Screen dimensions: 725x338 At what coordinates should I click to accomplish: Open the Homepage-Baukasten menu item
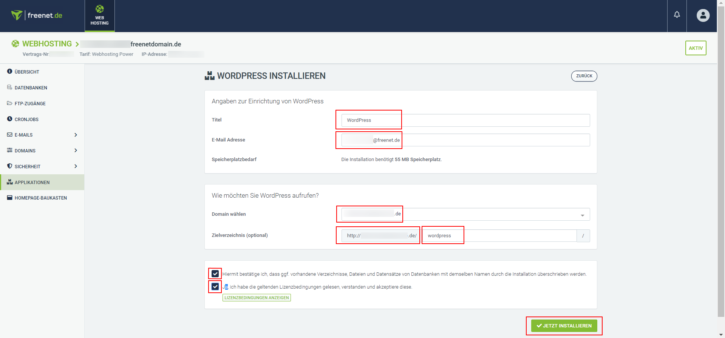point(42,198)
